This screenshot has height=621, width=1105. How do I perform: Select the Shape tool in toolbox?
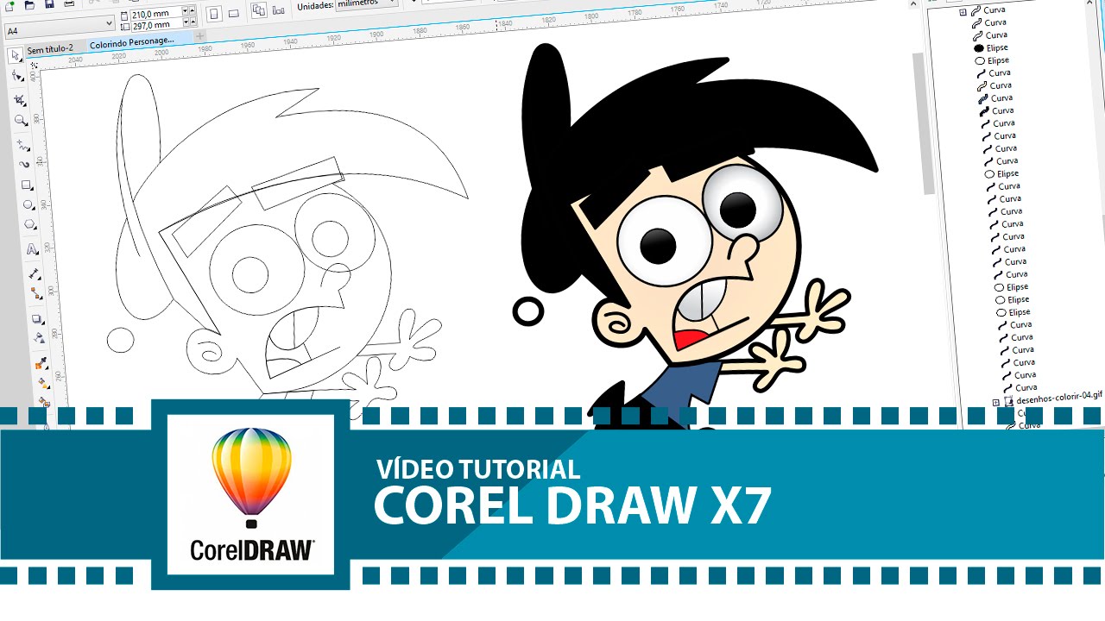click(18, 77)
